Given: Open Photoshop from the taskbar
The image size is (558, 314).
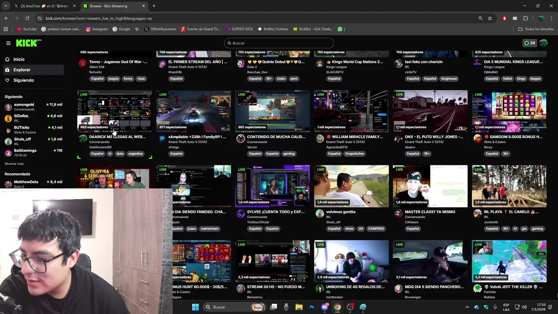Looking at the screenshot, I should (x=312, y=307).
